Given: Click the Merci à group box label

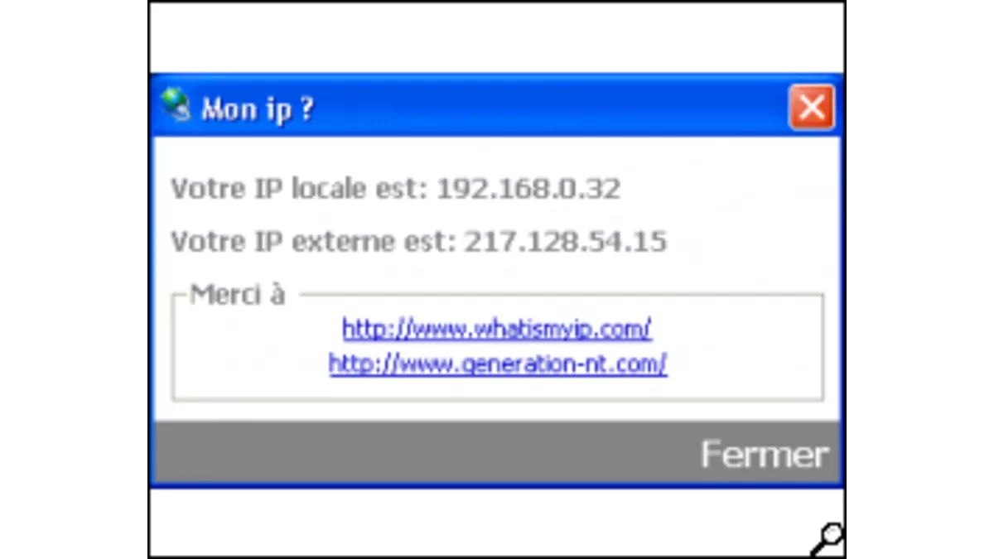Looking at the screenshot, I should pyautogui.click(x=237, y=295).
